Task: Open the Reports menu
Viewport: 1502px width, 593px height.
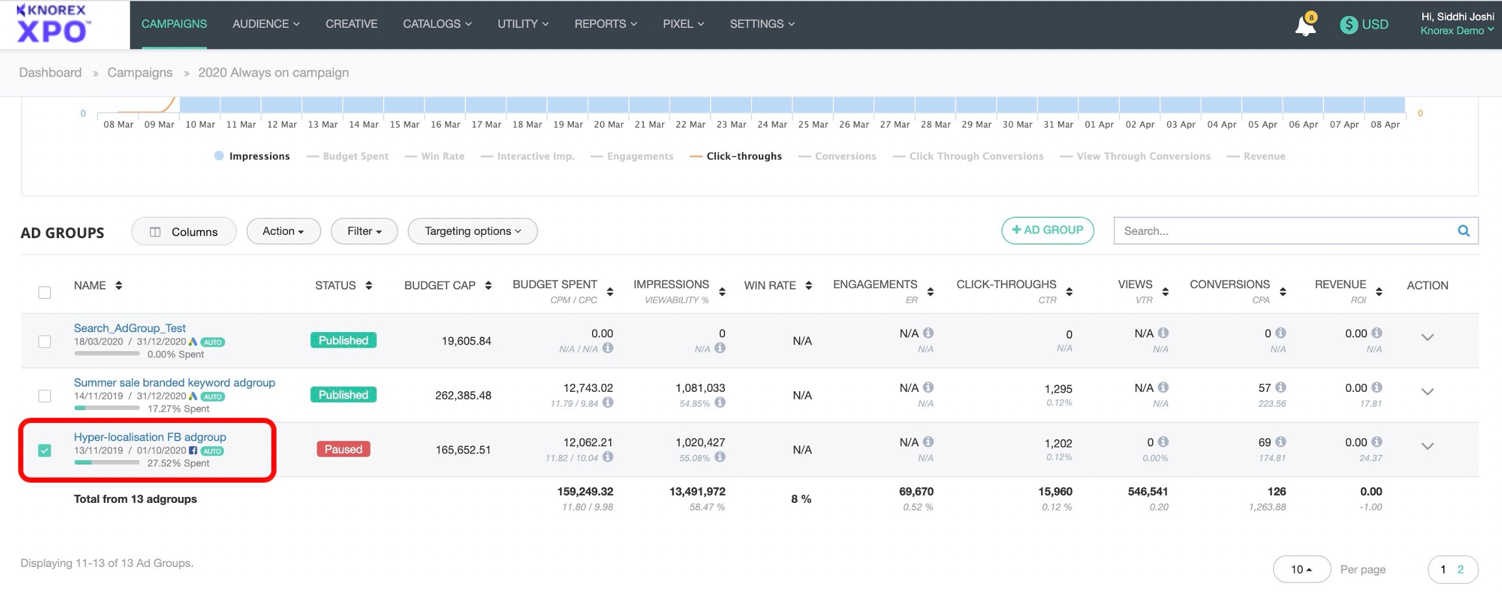Action: point(606,24)
